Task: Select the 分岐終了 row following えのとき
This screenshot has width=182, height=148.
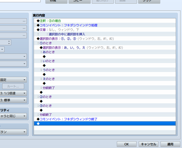Action: coord(105,88)
